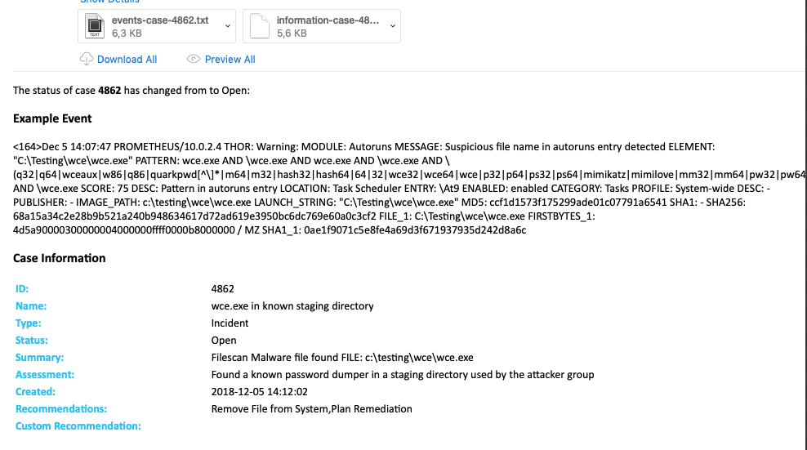The width and height of the screenshot is (807, 450).
Task: Click the Assessment field label
Action: click(x=44, y=374)
